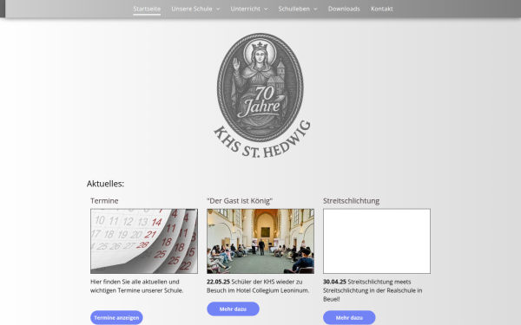Click the date 30.04.25
521x325 pixels.
click(x=334, y=282)
